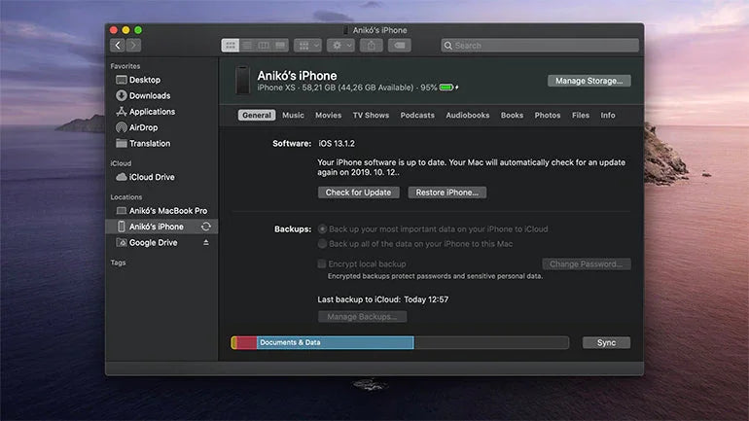This screenshot has height=421, width=749.
Task: Click the iPhone device image in header
Action: (x=242, y=80)
